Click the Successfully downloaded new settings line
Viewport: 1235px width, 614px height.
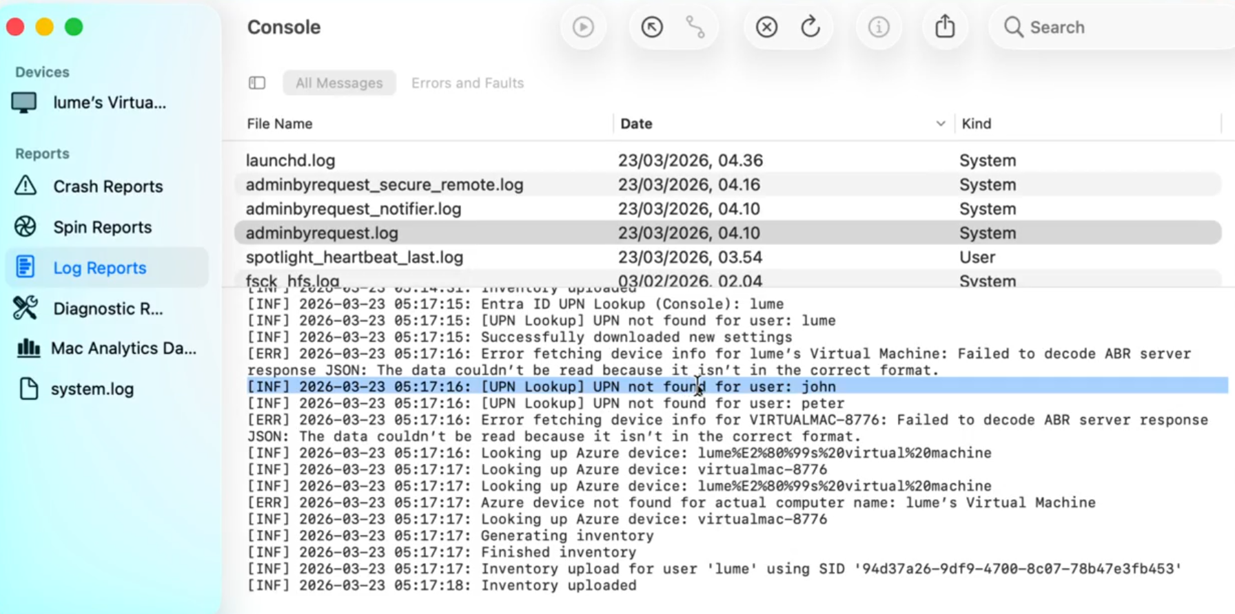pyautogui.click(x=520, y=337)
